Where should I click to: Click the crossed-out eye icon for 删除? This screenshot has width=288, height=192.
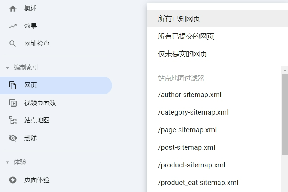coord(13,138)
